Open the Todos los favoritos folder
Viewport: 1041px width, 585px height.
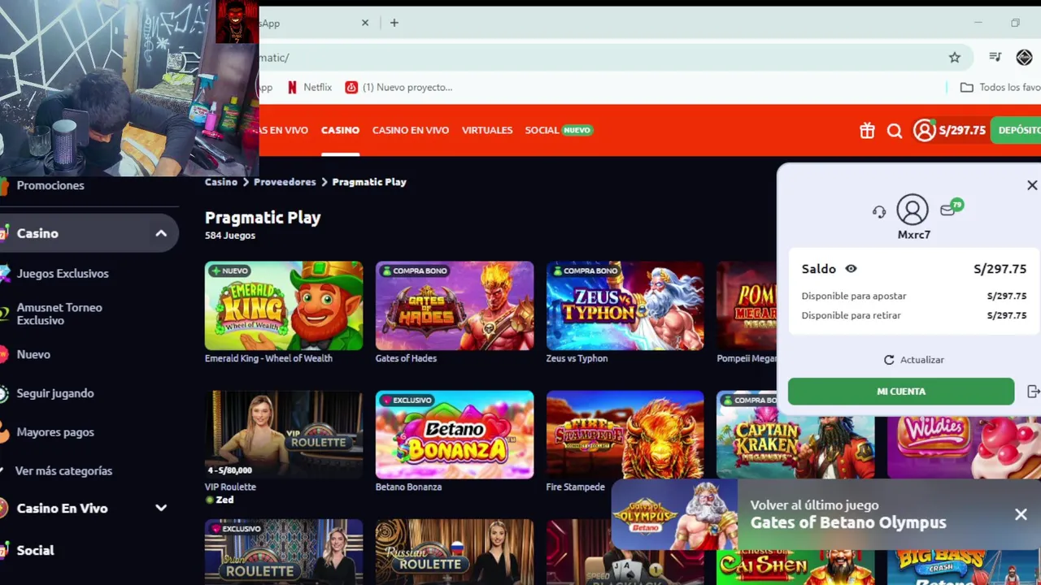1000,87
